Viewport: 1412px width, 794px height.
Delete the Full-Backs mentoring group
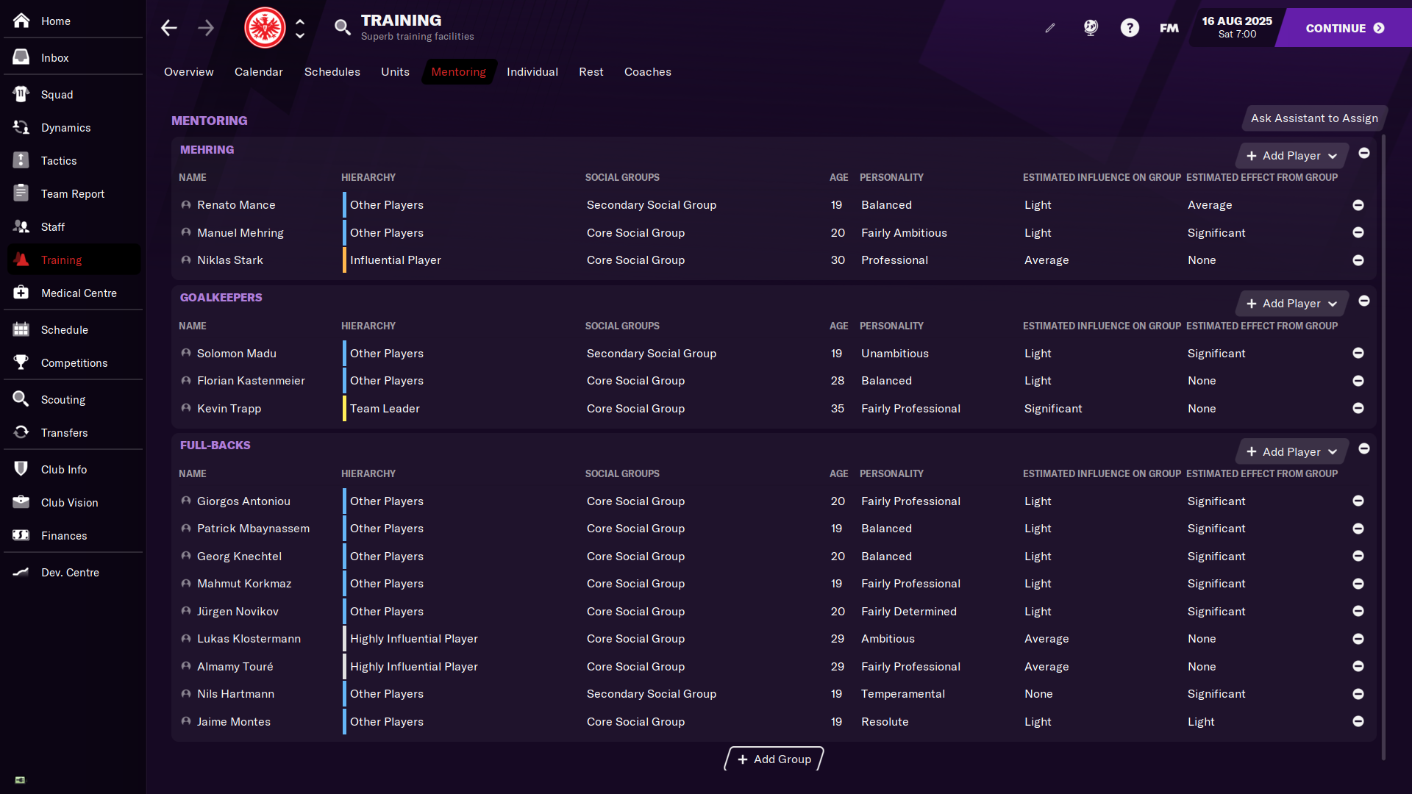click(x=1363, y=448)
